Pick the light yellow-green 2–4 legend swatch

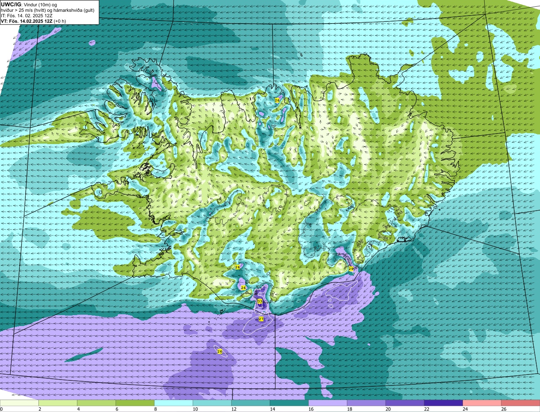58,403
